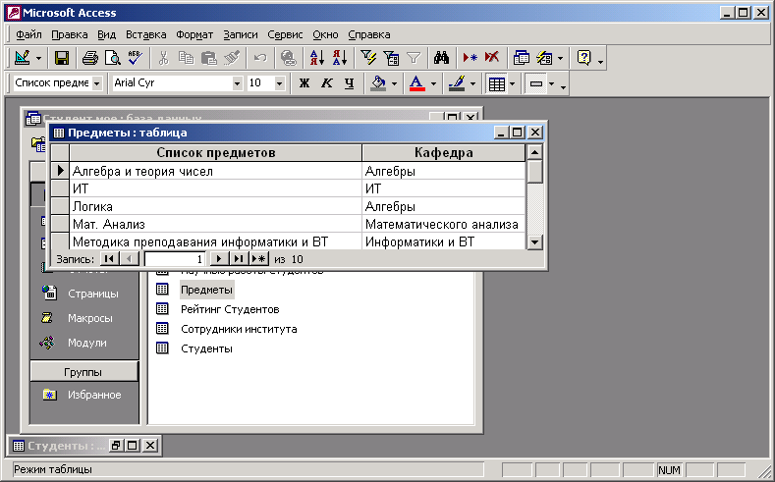Click the Print icon
Viewport: 775px width, 482px height.
[x=90, y=58]
